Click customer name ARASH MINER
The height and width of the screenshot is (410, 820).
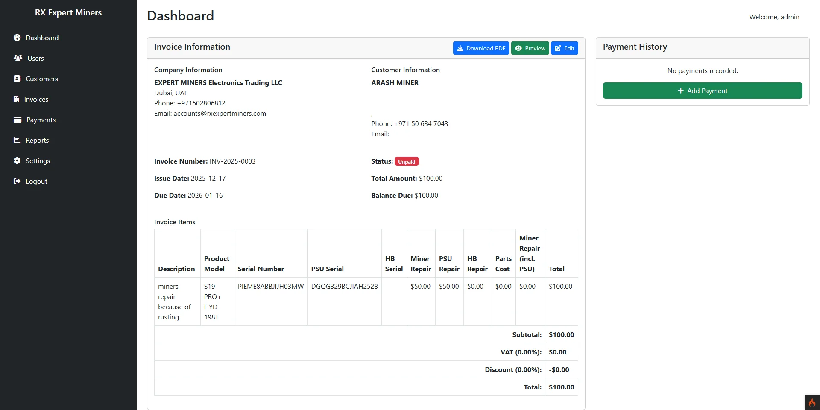click(x=395, y=83)
